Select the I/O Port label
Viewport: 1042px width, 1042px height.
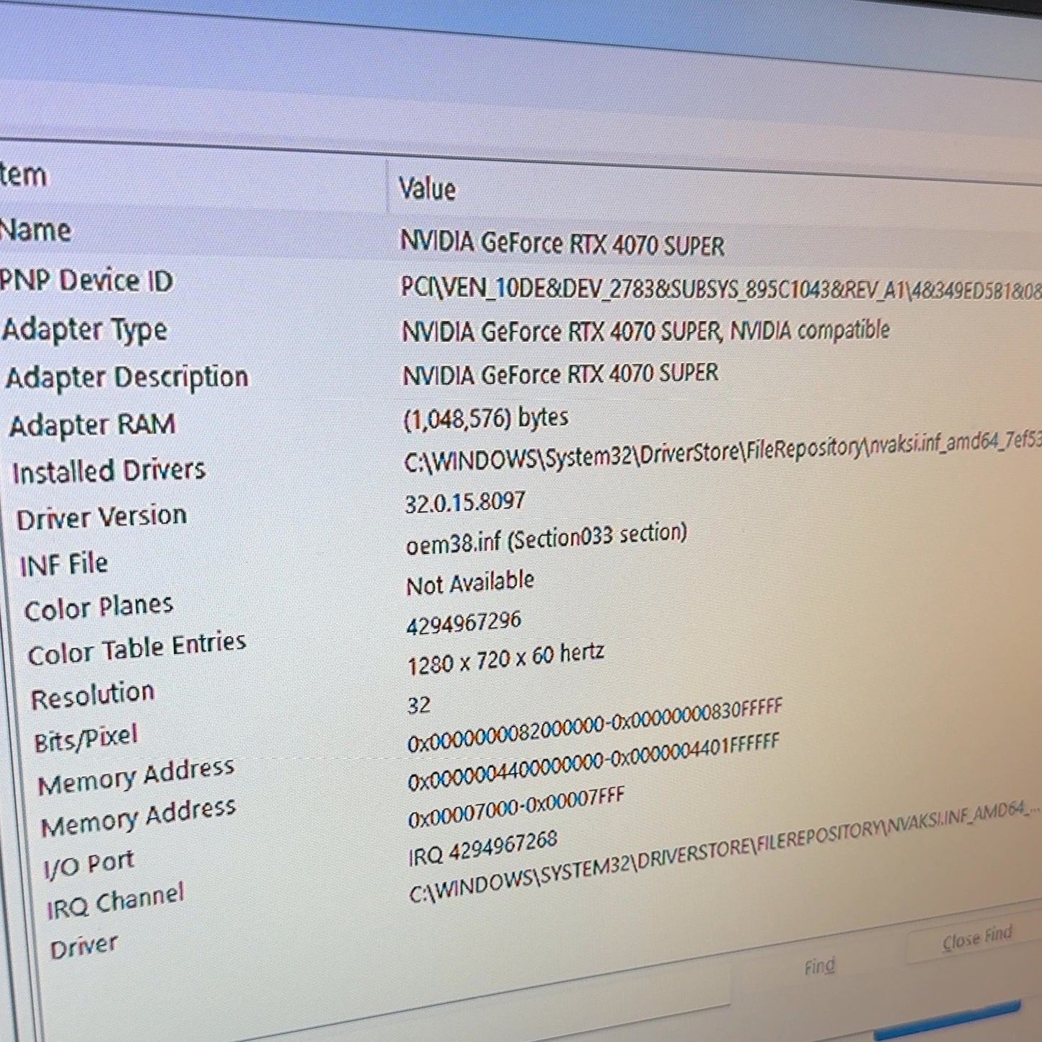(x=89, y=864)
